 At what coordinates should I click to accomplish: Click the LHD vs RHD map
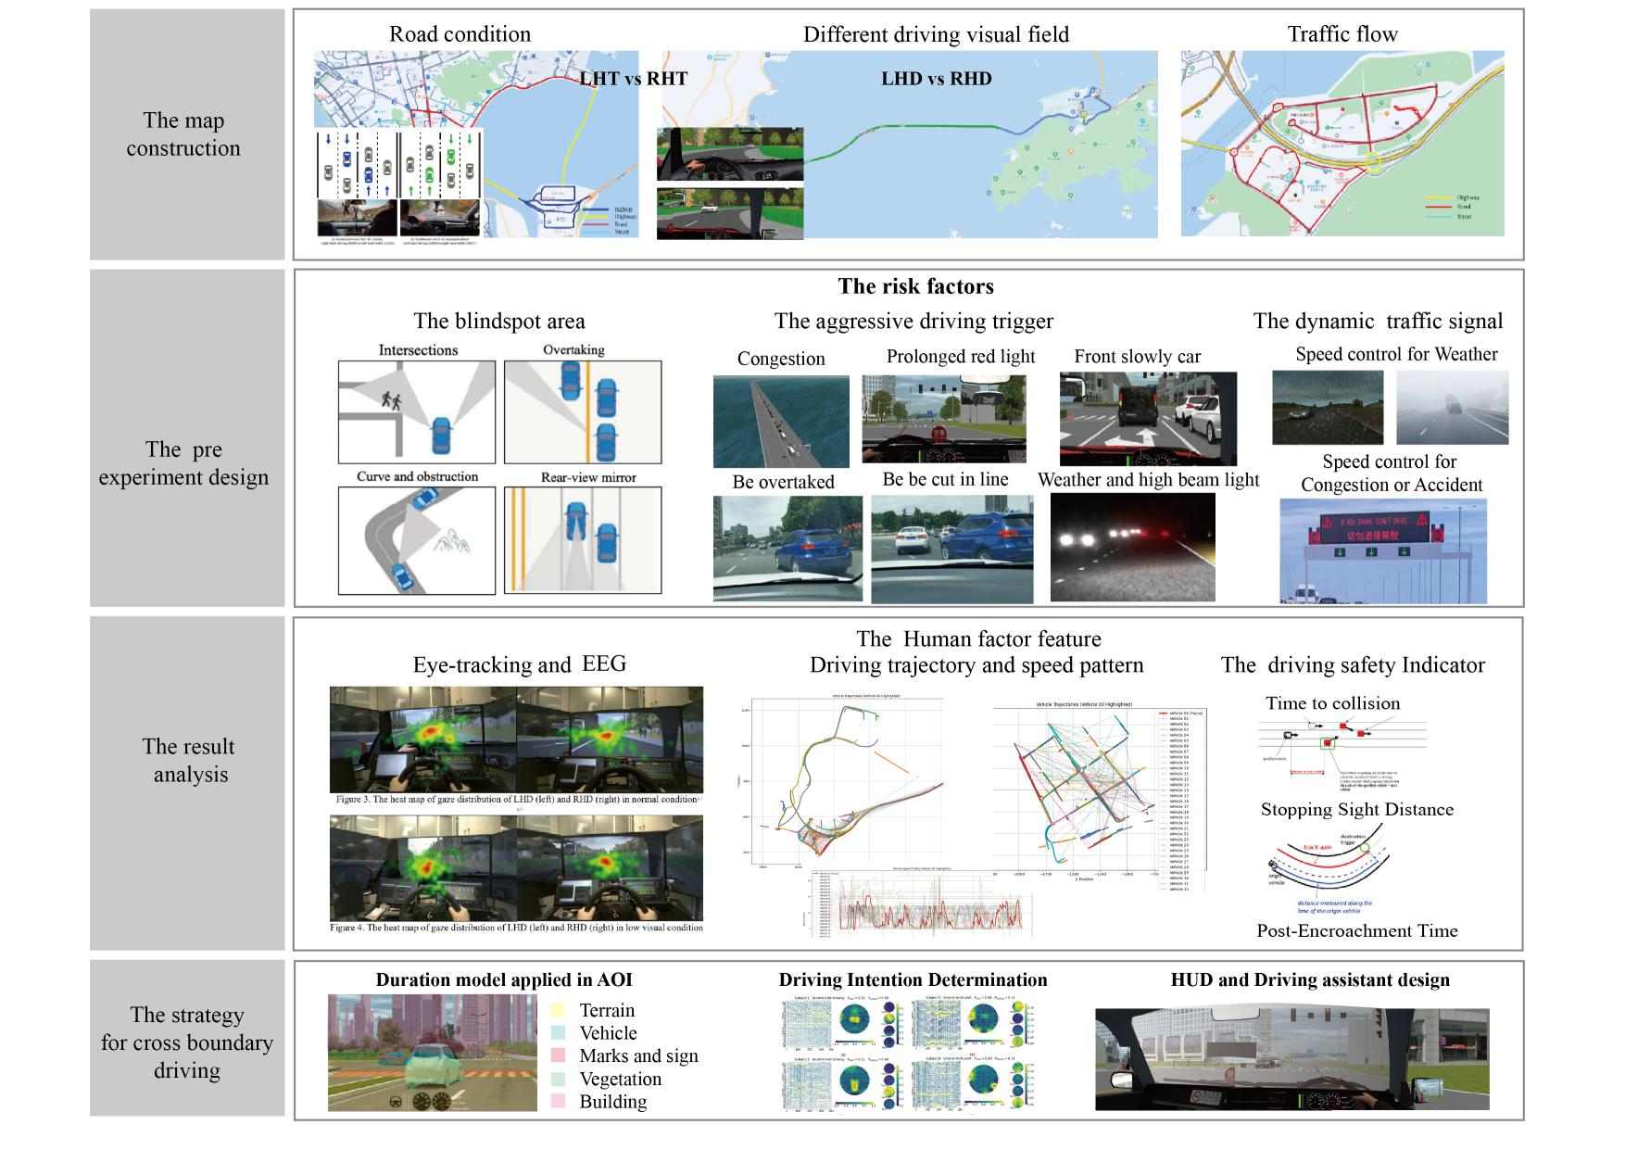908,145
